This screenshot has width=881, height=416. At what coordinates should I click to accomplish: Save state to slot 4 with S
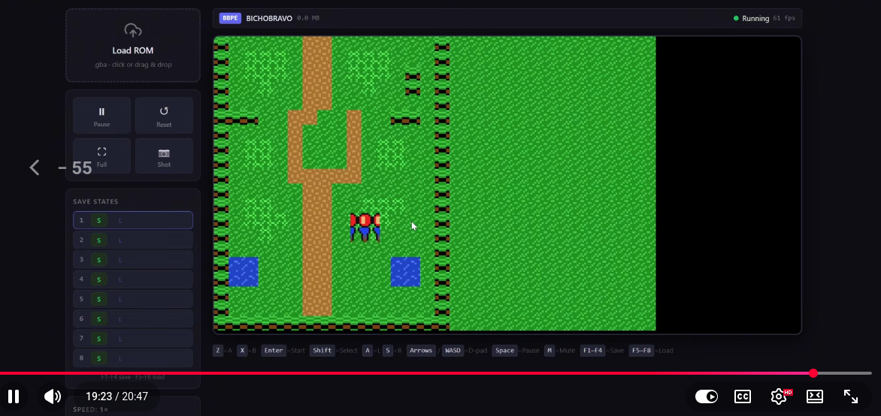(99, 279)
